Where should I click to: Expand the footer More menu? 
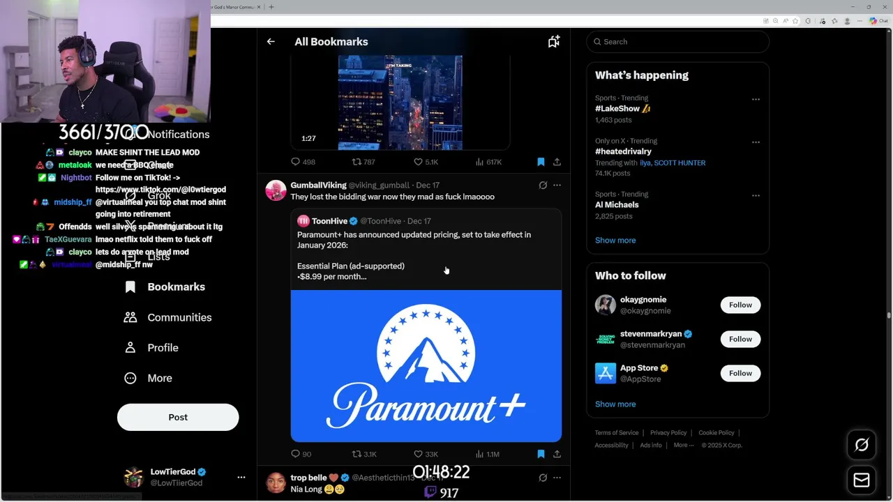point(683,446)
